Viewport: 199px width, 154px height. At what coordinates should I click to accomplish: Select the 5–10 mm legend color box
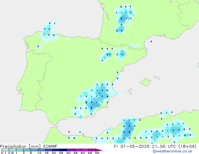coord(34,150)
